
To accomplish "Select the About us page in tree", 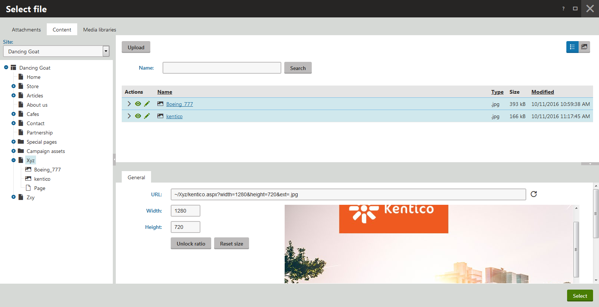I will [37, 105].
